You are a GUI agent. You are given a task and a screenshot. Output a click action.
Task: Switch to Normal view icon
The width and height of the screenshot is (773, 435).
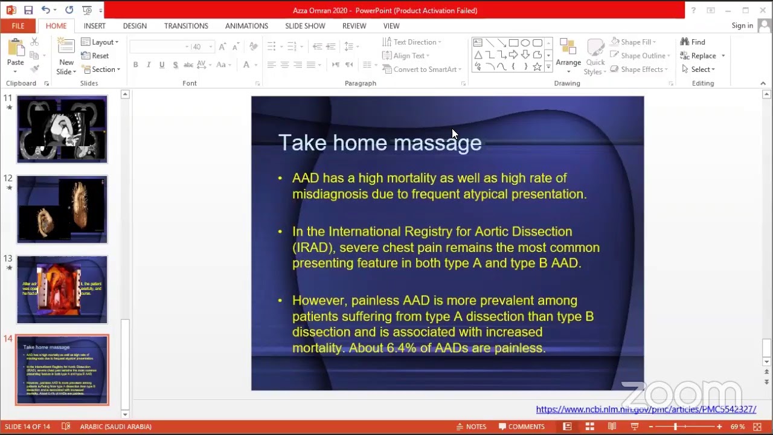[x=567, y=427]
